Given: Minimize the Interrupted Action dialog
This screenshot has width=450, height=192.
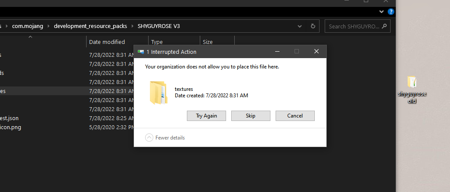Looking at the screenshot, I should 277,52.
